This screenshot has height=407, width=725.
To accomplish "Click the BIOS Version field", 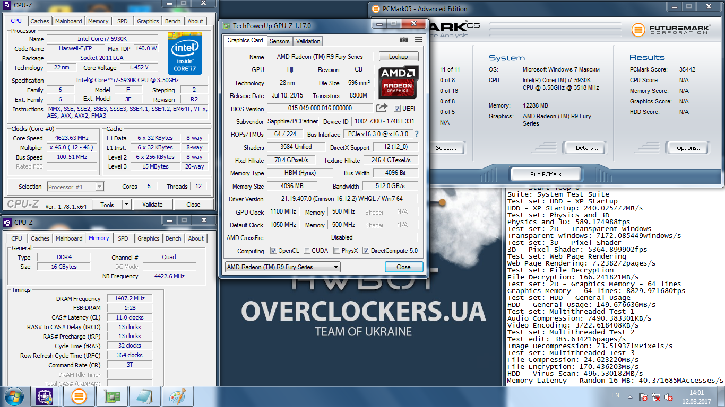I will point(320,108).
